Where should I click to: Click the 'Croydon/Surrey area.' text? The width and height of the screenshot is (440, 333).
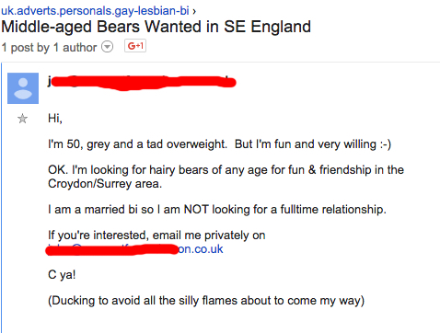(105, 184)
